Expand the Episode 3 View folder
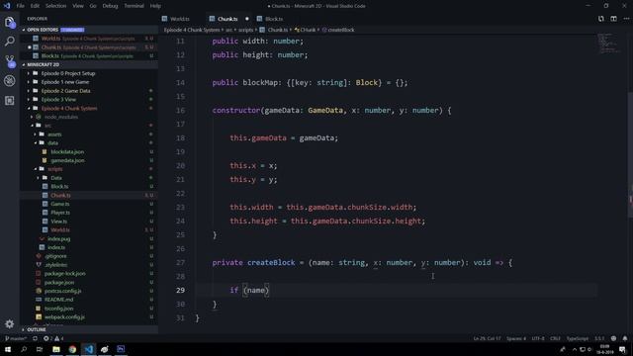The height and width of the screenshot is (356, 633). 58,99
